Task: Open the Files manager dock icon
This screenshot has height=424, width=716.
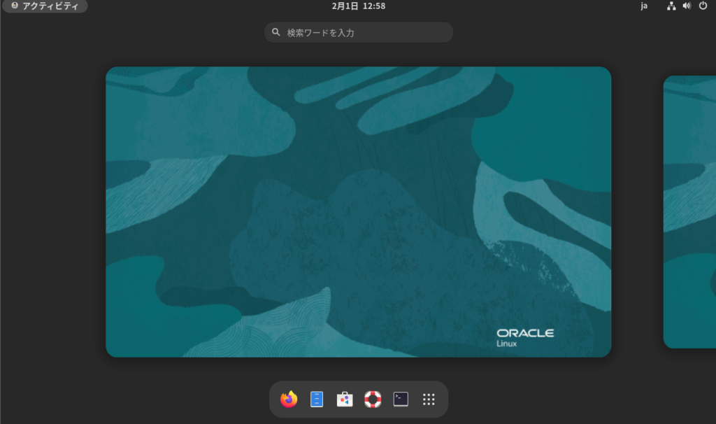Action: pyautogui.click(x=317, y=399)
